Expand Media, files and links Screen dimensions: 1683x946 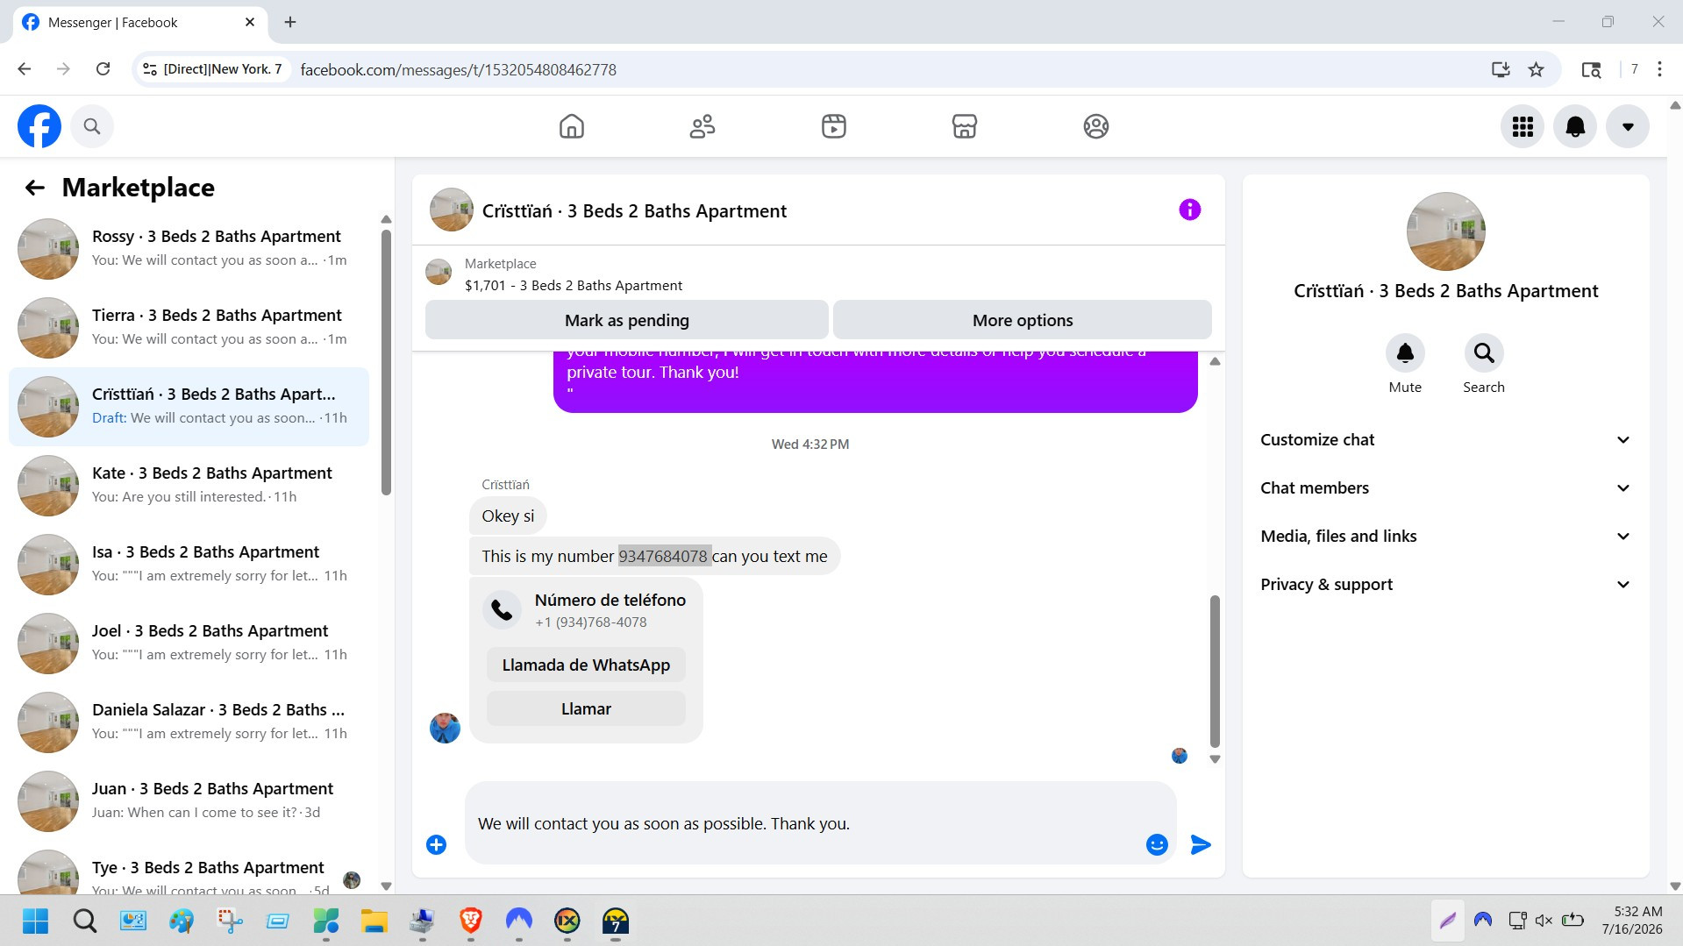1445,537
